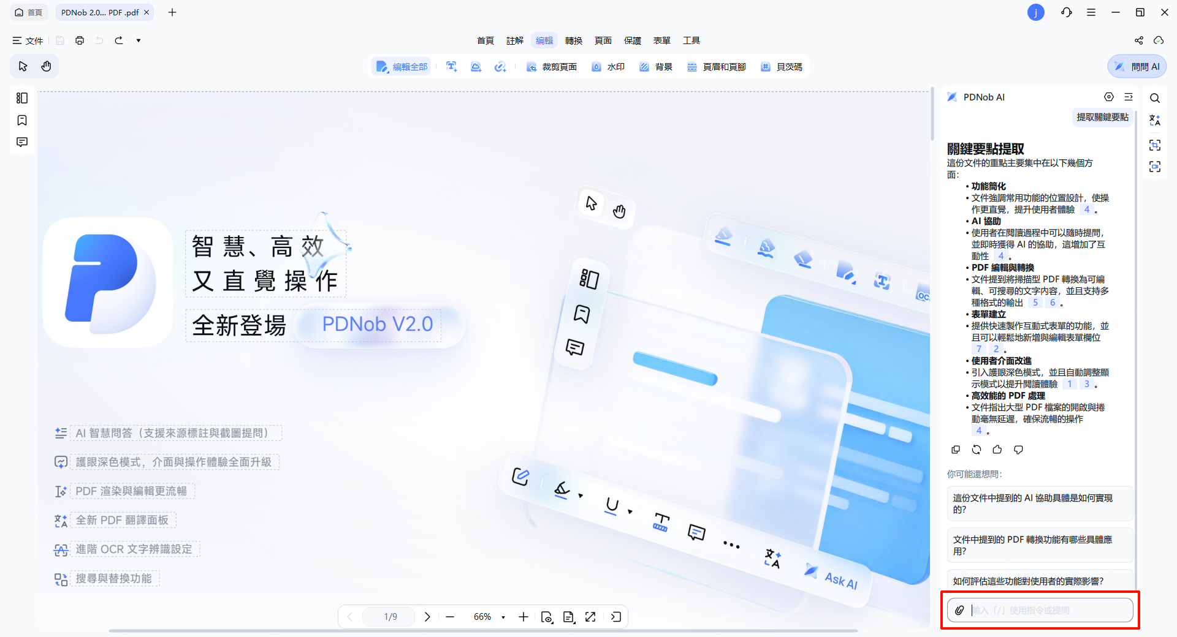1177x637 pixels.
Task: Switch to the 保護 ribbon tab
Action: (x=633, y=40)
